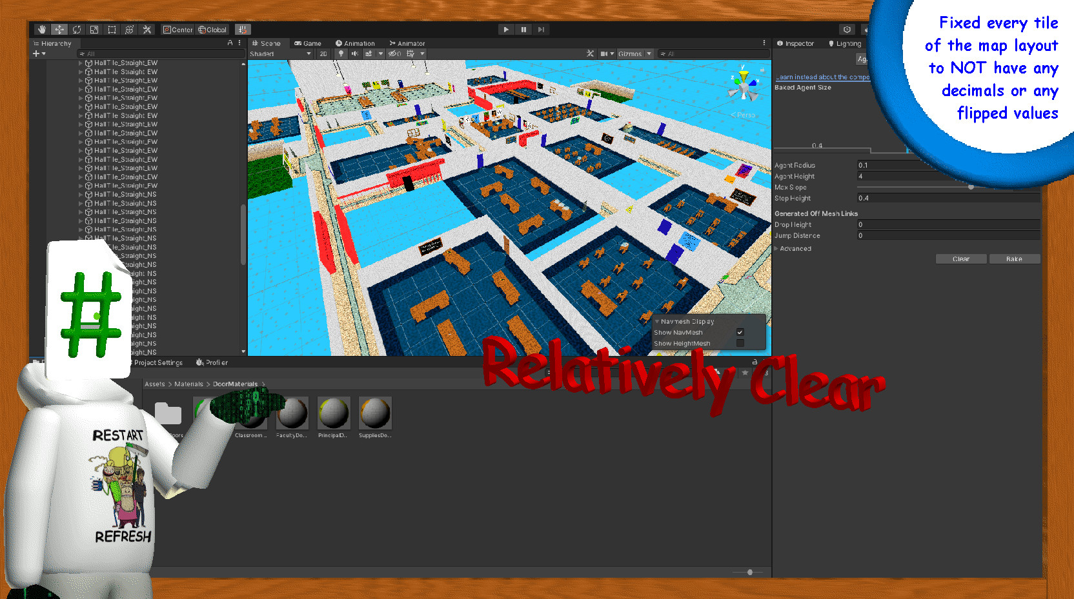Viewport: 1074px width, 599px height.
Task: Select the Rotate tool
Action: [77, 30]
